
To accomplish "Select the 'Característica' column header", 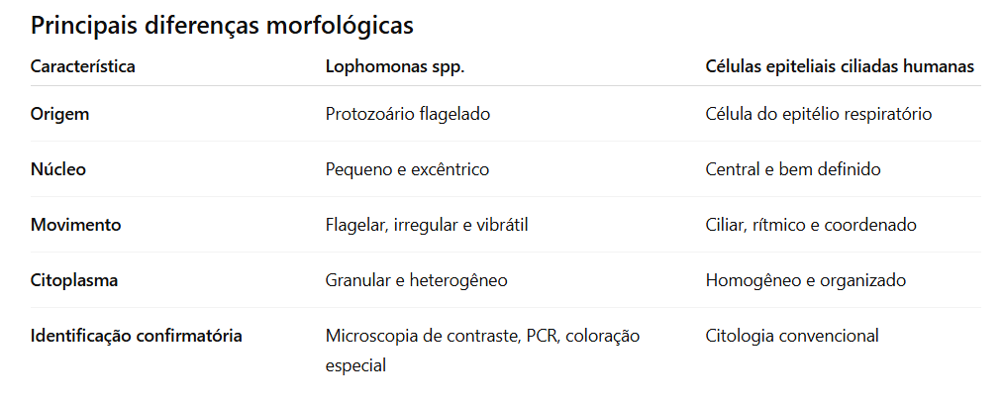I will [x=82, y=66].
